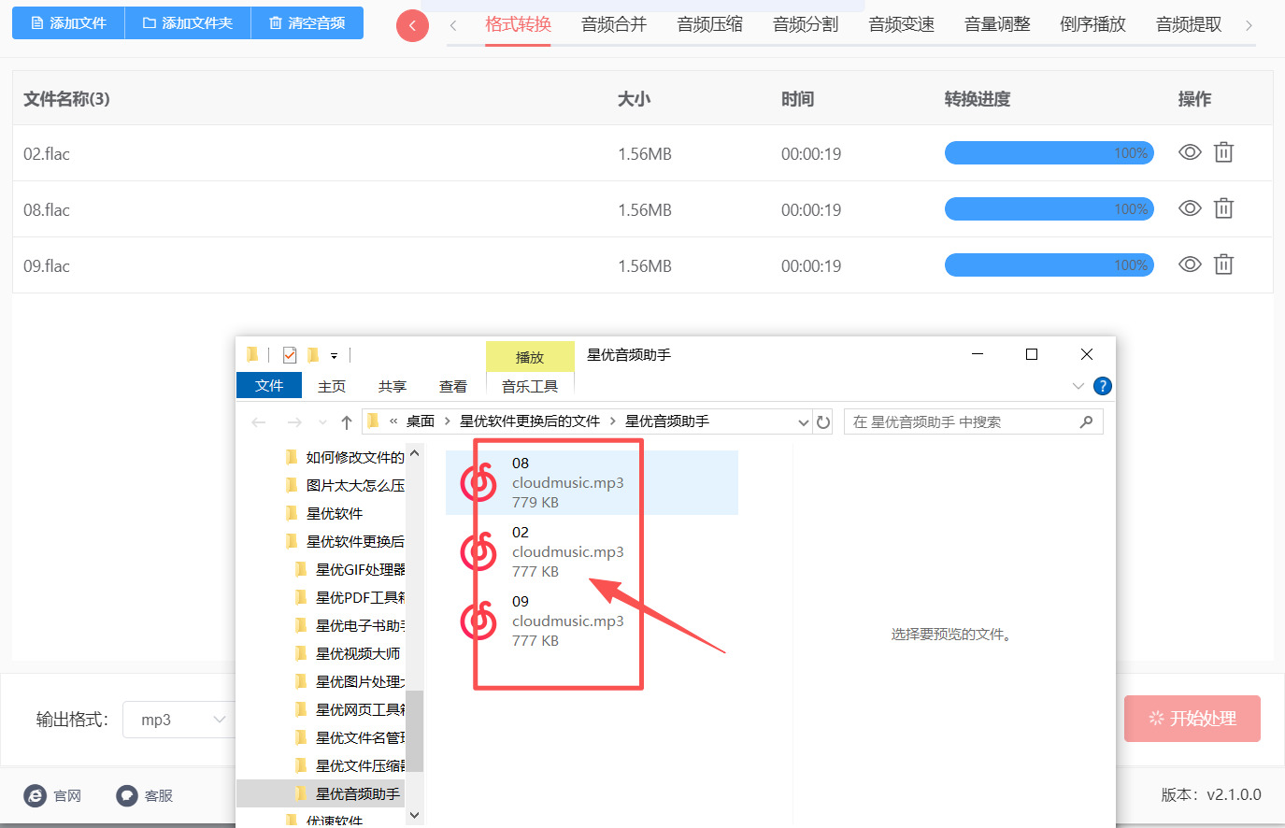Remove 09.flac from the list
This screenshot has height=828, width=1285.
[x=1223, y=264]
